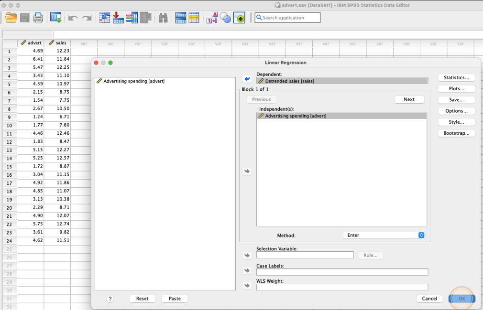
Task: Click the sales column header
Action: point(57,43)
